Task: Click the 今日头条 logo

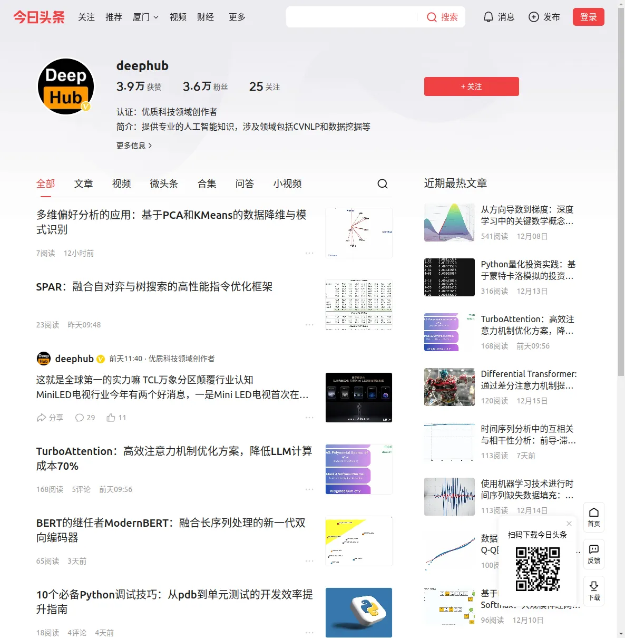Action: pos(39,17)
